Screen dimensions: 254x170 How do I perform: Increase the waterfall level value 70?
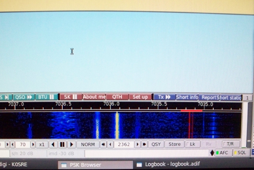[33, 145]
